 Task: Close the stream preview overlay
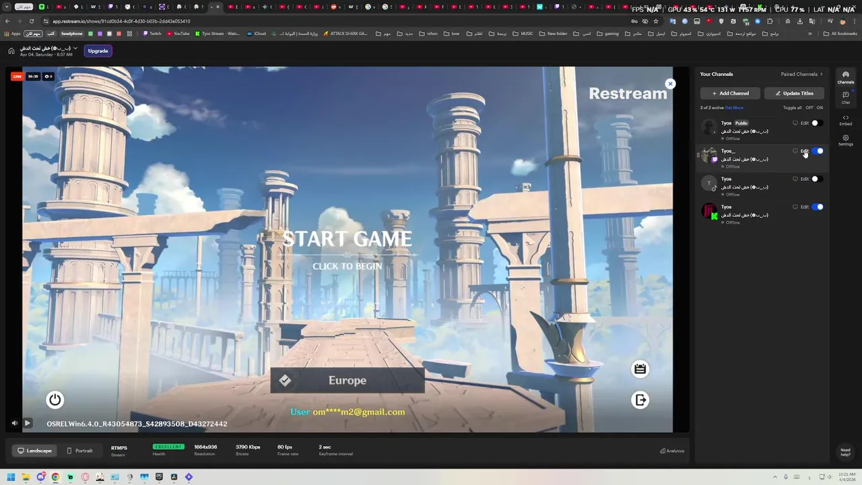(x=670, y=84)
